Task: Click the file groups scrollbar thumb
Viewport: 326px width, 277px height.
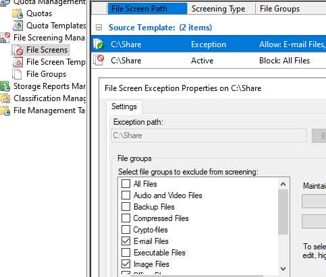Action: (283, 212)
